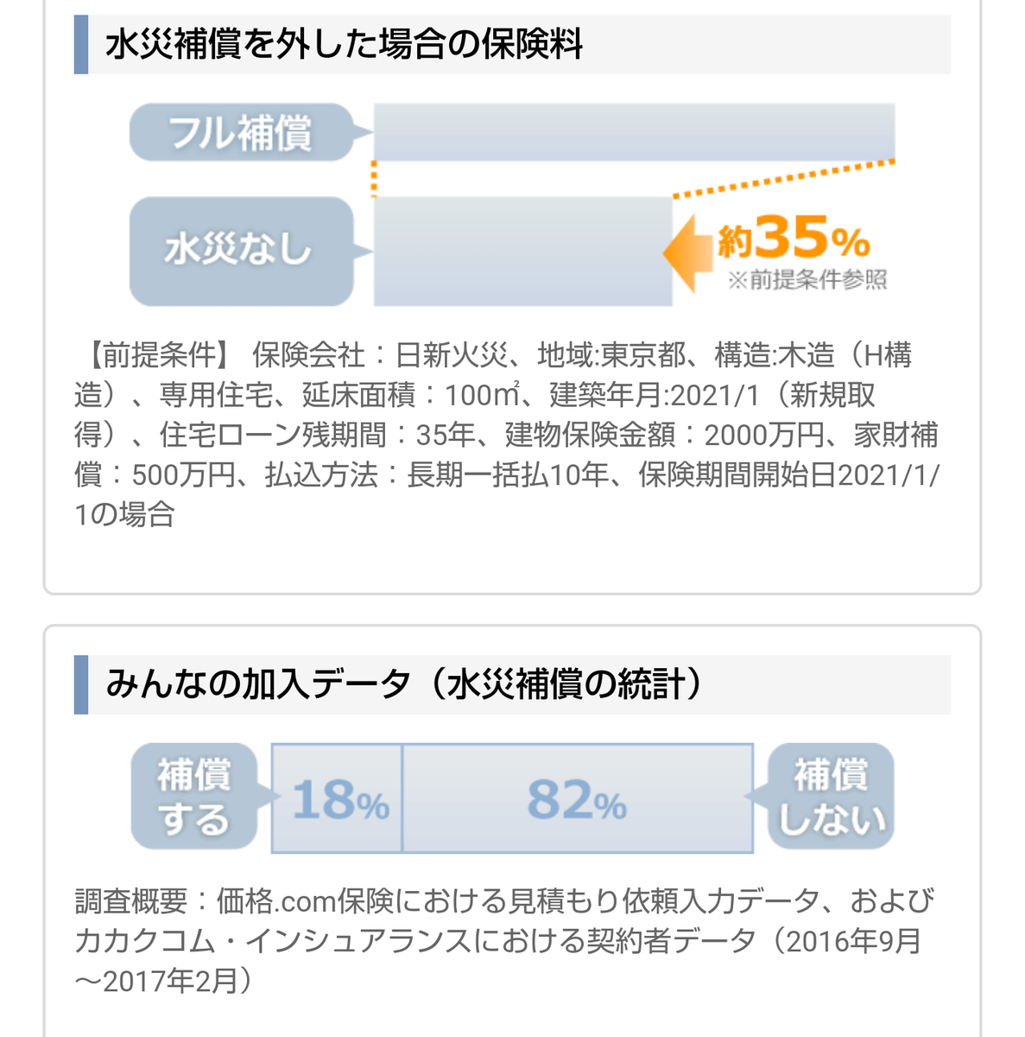Image resolution: width=1025 pixels, height=1037 pixels.
Task: Click the フル補償 label bubble
Action: point(241,132)
